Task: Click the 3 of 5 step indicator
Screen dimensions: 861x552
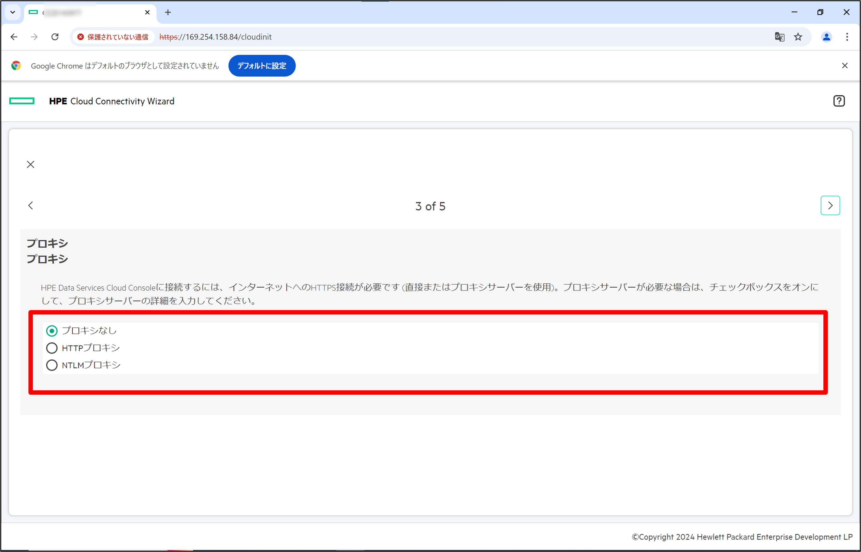Action: [x=430, y=207]
